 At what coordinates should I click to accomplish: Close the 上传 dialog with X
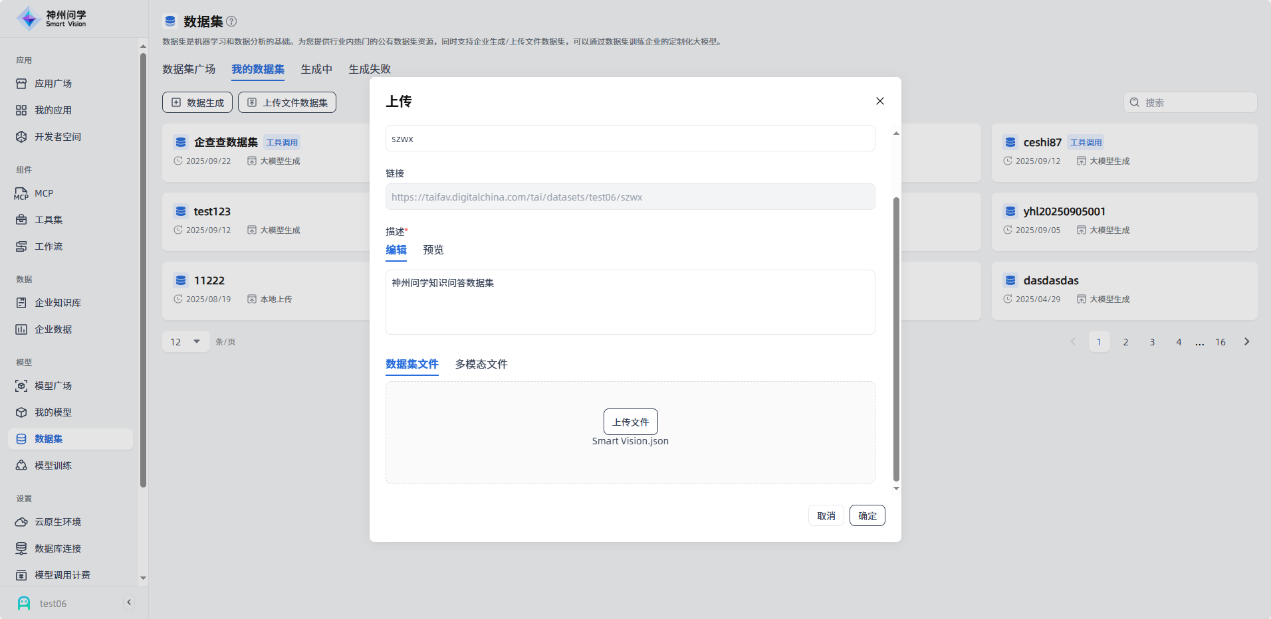point(879,101)
